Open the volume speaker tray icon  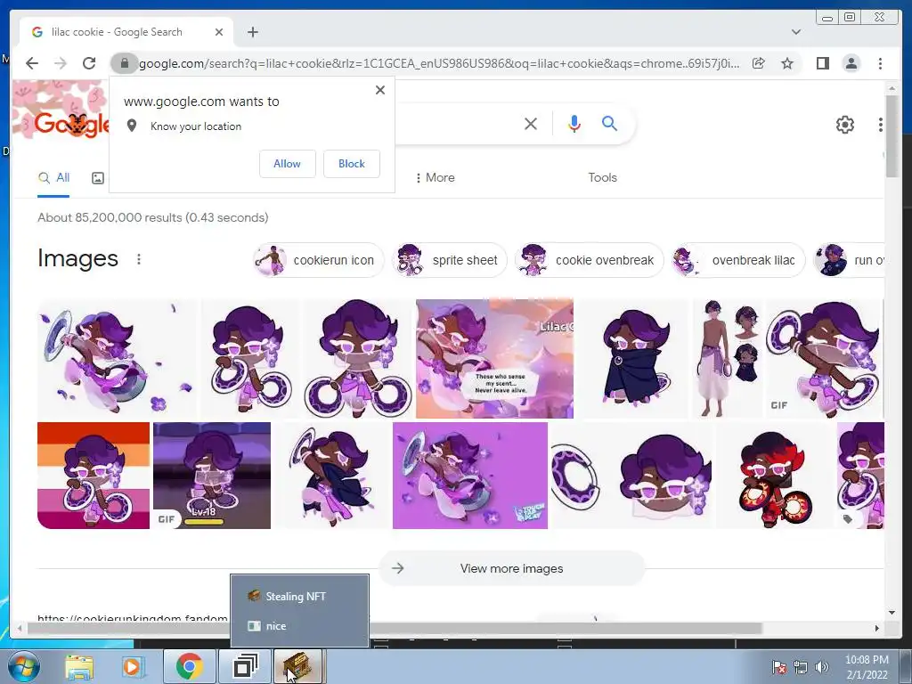click(x=822, y=667)
